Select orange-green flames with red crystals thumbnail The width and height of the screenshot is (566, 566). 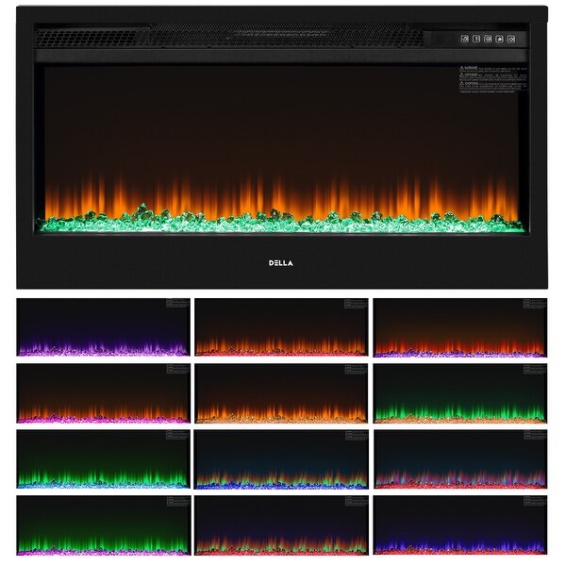pos(281,525)
